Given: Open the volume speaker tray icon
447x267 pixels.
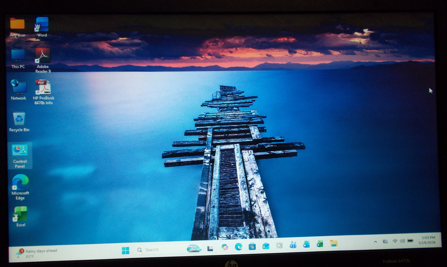Looking at the screenshot, I should (402, 241).
